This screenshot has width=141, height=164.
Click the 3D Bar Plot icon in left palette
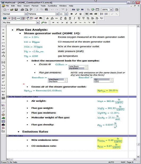point(3,125)
